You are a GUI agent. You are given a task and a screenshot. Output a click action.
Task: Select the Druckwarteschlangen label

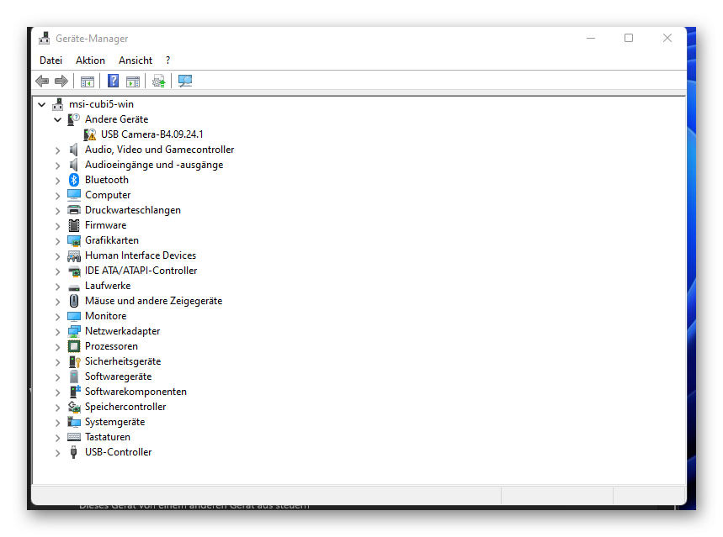click(x=133, y=210)
